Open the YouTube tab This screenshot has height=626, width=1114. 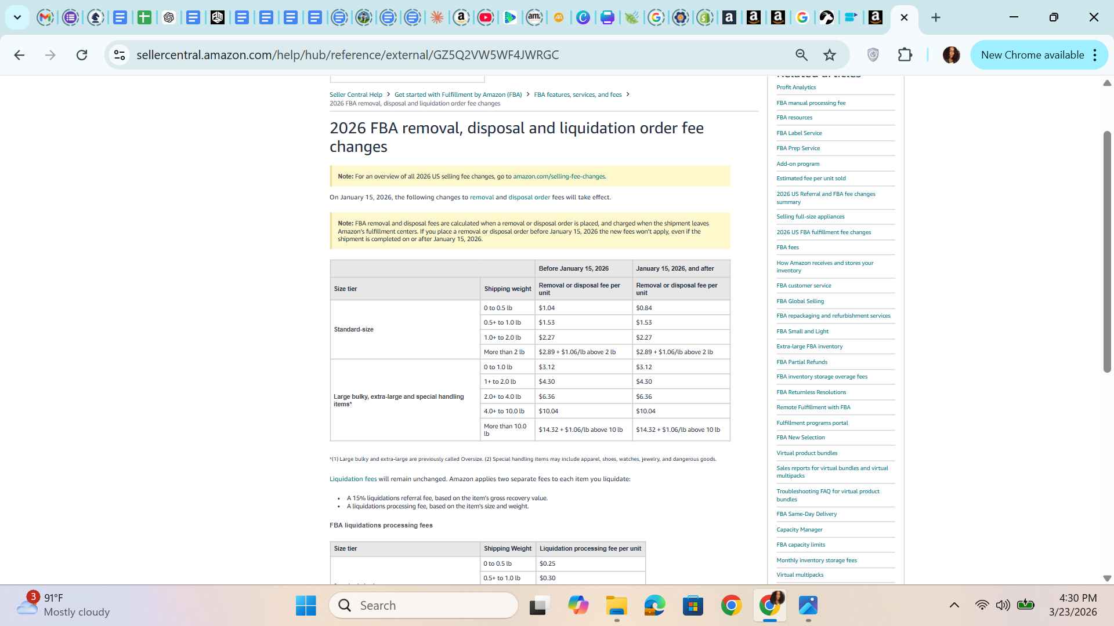tap(486, 17)
